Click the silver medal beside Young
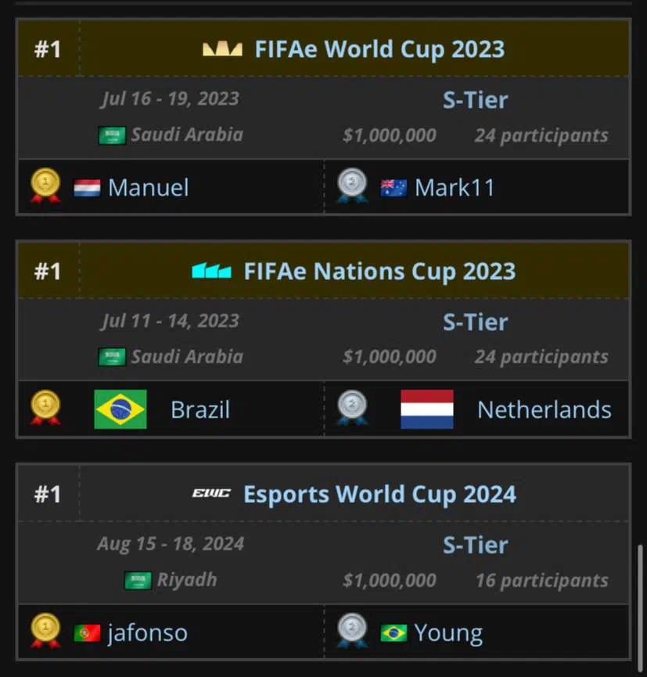This screenshot has height=677, width=647. [x=352, y=631]
